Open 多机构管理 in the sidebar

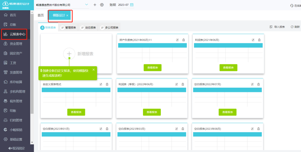(15, 92)
